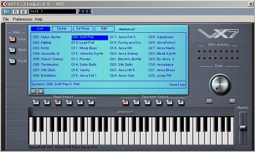Select patch C13: Fender
This screenshot has height=152, width=255.
(81, 59)
